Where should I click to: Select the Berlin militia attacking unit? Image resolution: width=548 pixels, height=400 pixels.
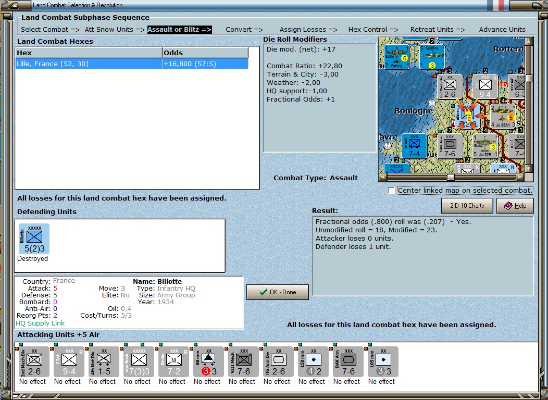pyautogui.click(x=173, y=361)
